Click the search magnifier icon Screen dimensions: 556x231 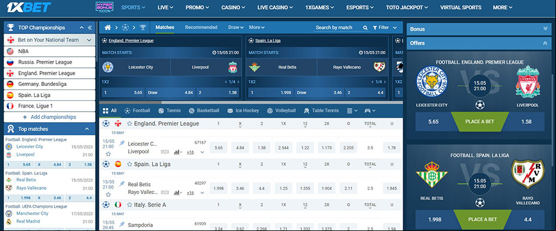[x=365, y=27]
